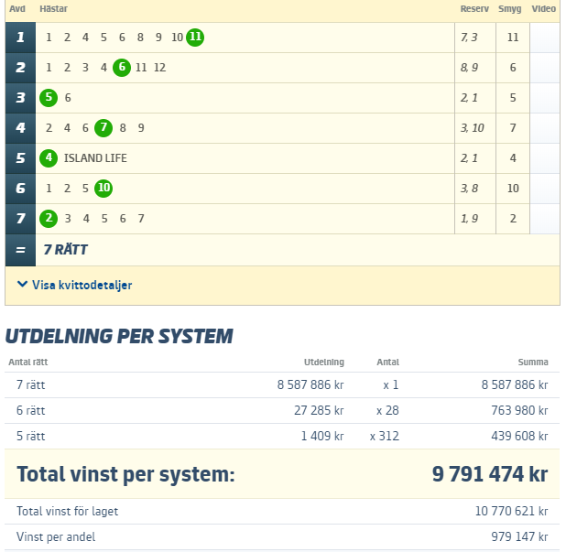Click sum 763 980 kr

coord(519,411)
